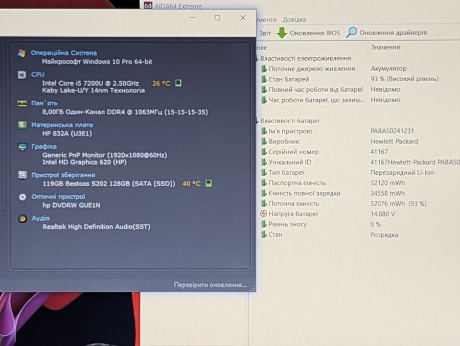
Task: Select the Розрядка state value
Action: (384, 235)
